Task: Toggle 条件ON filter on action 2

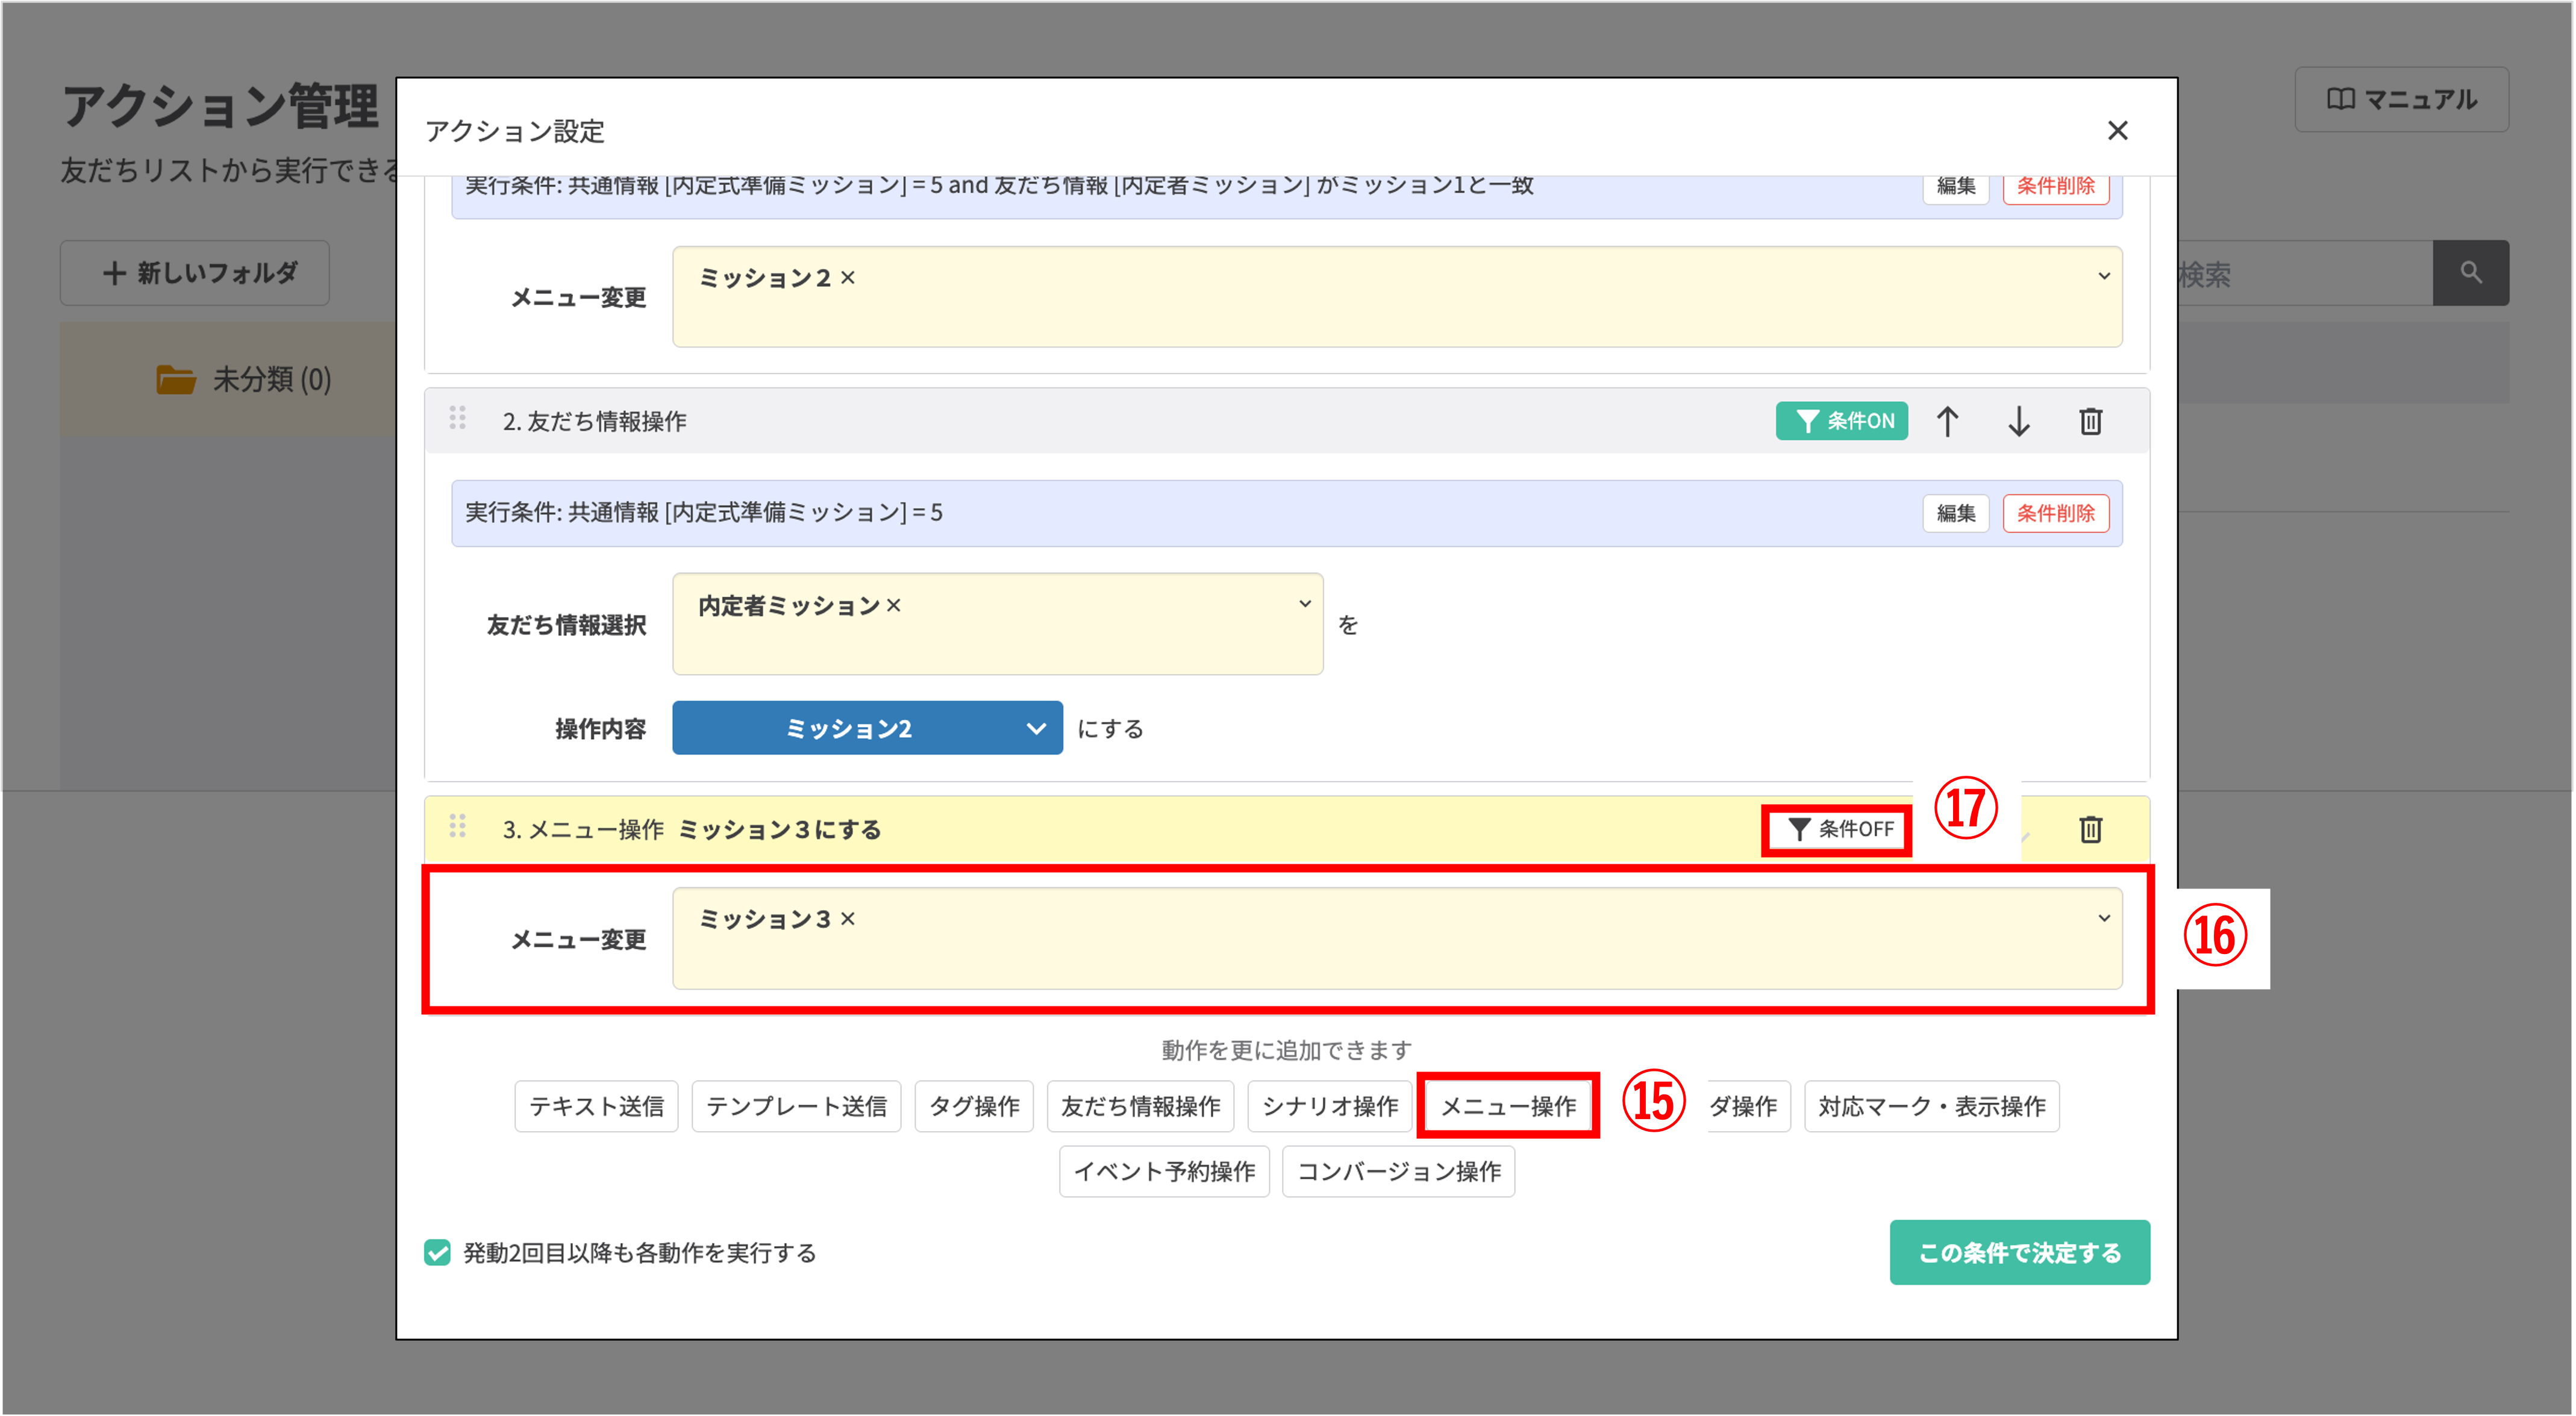Action: click(x=1841, y=421)
